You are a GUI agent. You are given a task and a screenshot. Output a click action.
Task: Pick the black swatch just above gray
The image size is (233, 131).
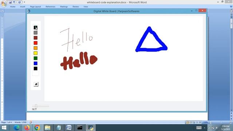(x=36, y=28)
